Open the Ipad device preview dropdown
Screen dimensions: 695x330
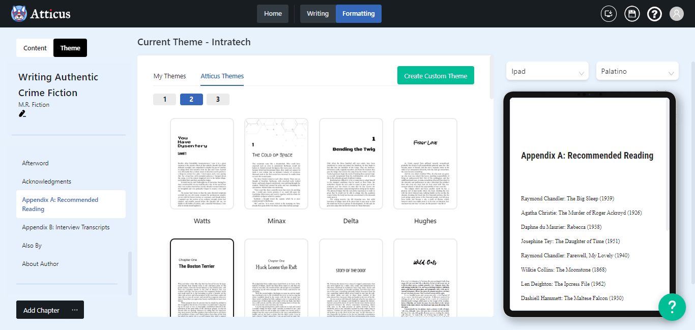click(547, 71)
